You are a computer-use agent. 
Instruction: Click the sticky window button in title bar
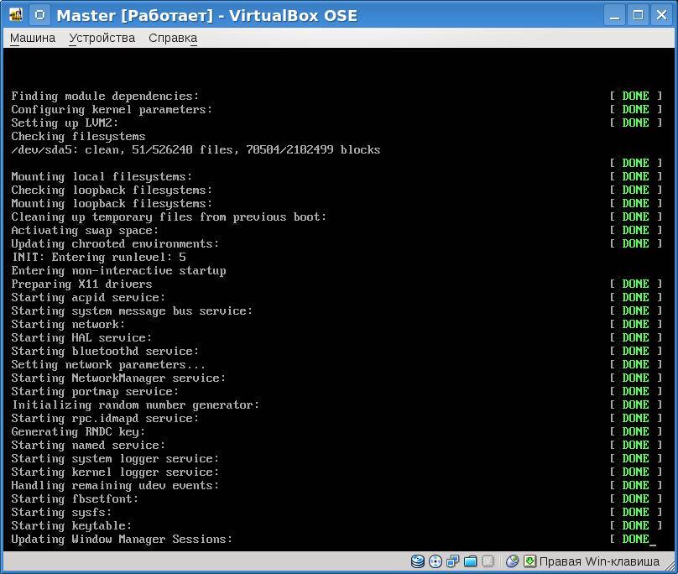tap(40, 15)
